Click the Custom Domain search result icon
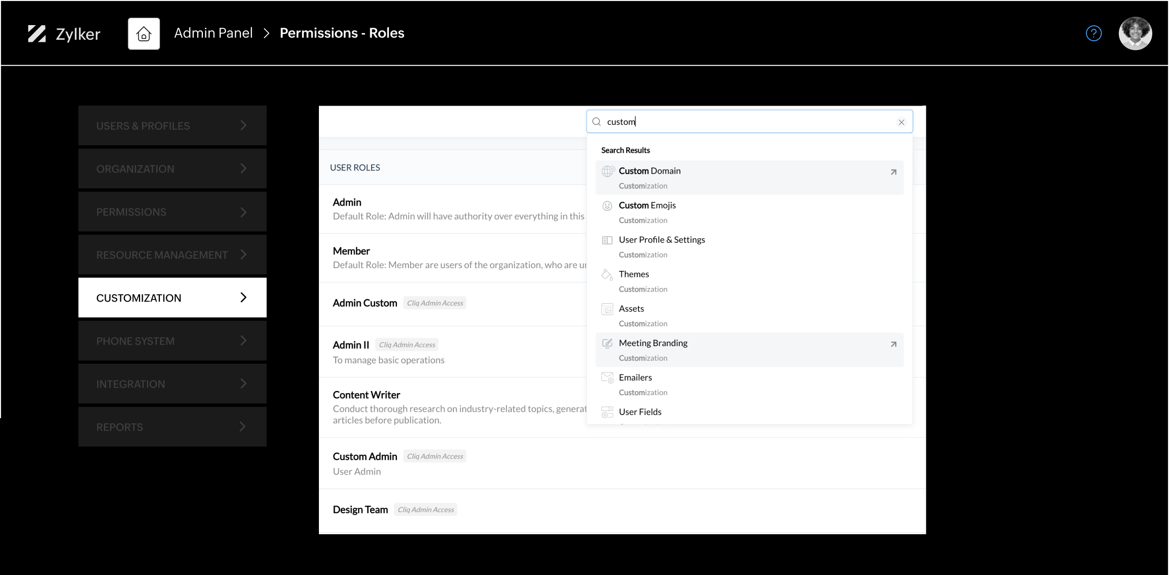This screenshot has width=1169, height=575. (608, 171)
